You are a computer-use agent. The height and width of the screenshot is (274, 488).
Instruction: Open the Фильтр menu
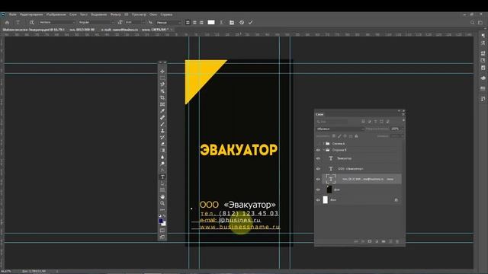pos(115,14)
